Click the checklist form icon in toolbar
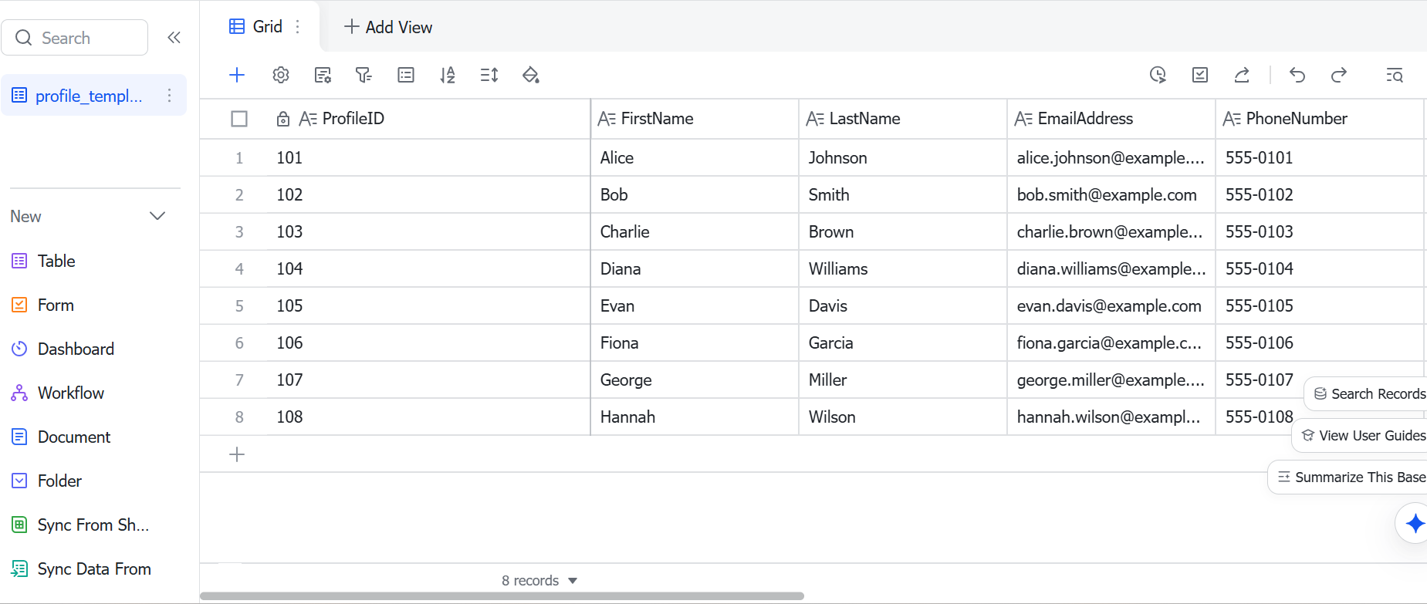The height and width of the screenshot is (604, 1427). [1200, 75]
